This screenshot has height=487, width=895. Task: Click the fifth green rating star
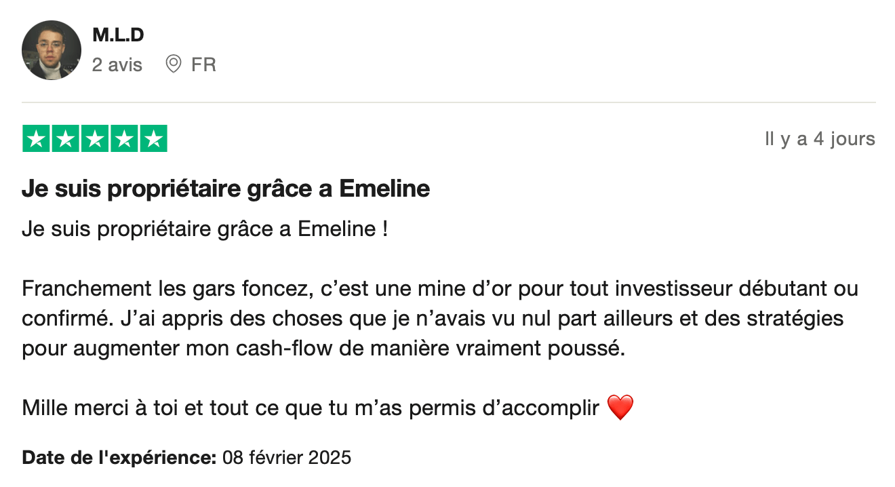coord(153,139)
